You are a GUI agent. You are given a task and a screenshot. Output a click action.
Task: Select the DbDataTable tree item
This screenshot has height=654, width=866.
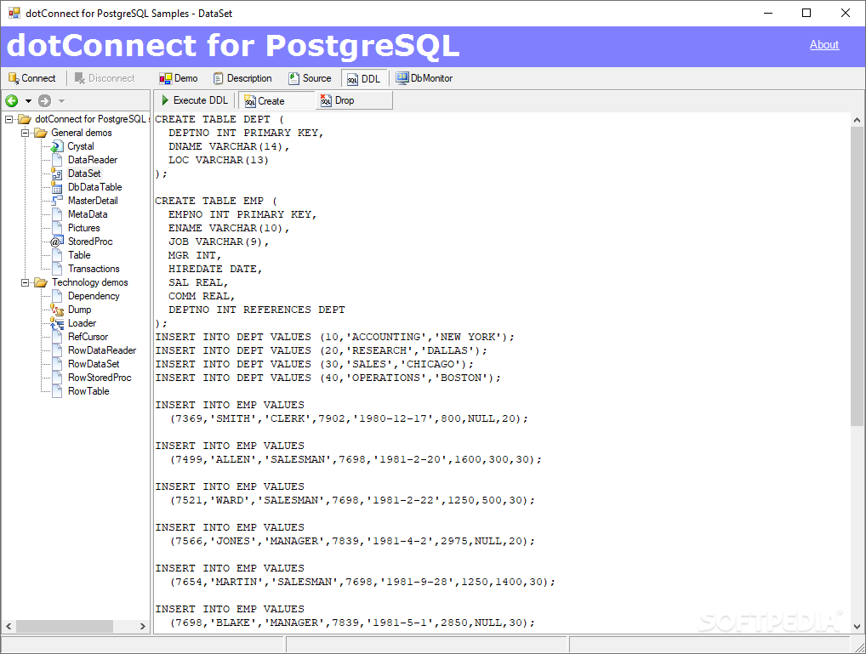pyautogui.click(x=95, y=187)
